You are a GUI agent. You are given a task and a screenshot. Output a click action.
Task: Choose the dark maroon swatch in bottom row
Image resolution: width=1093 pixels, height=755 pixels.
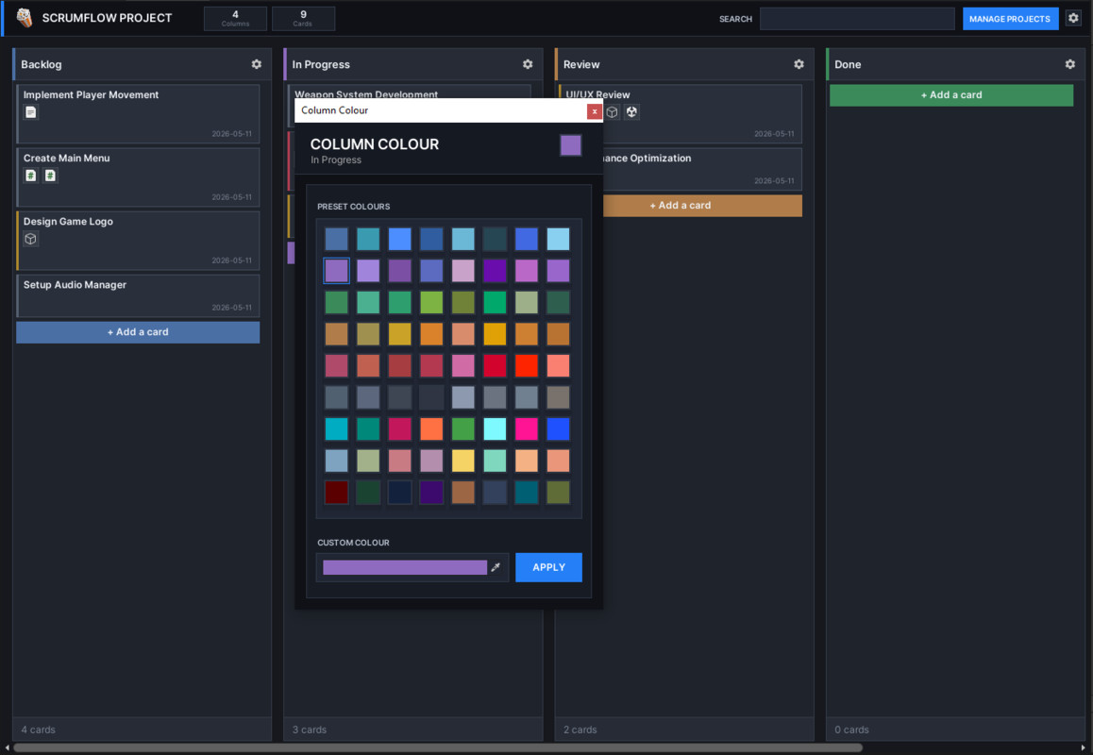pos(337,493)
